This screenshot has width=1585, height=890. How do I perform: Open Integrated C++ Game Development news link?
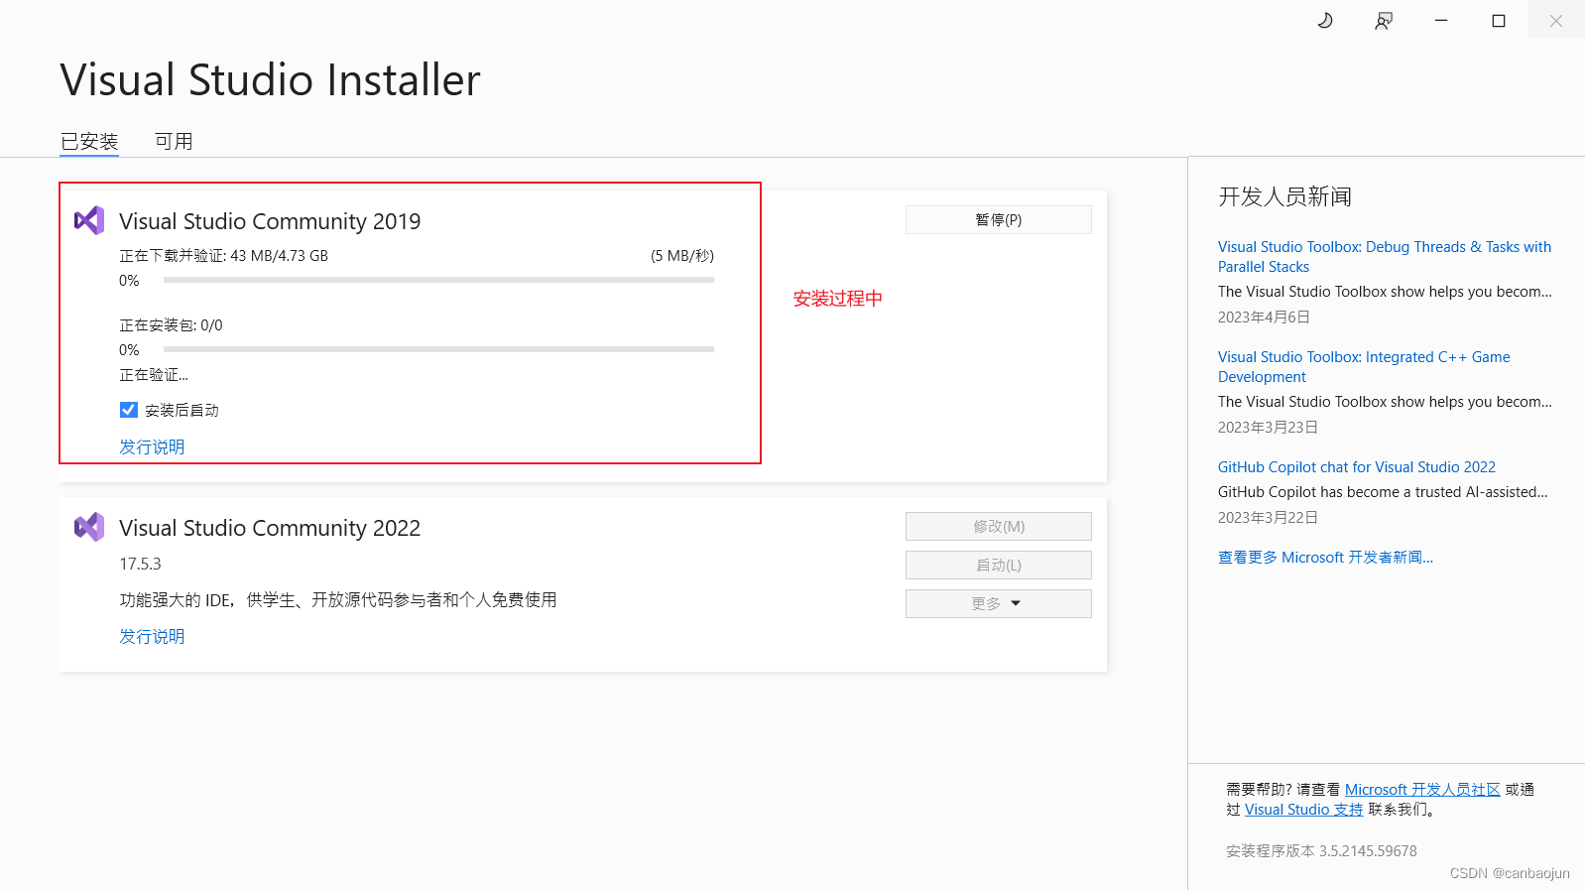1364,366
